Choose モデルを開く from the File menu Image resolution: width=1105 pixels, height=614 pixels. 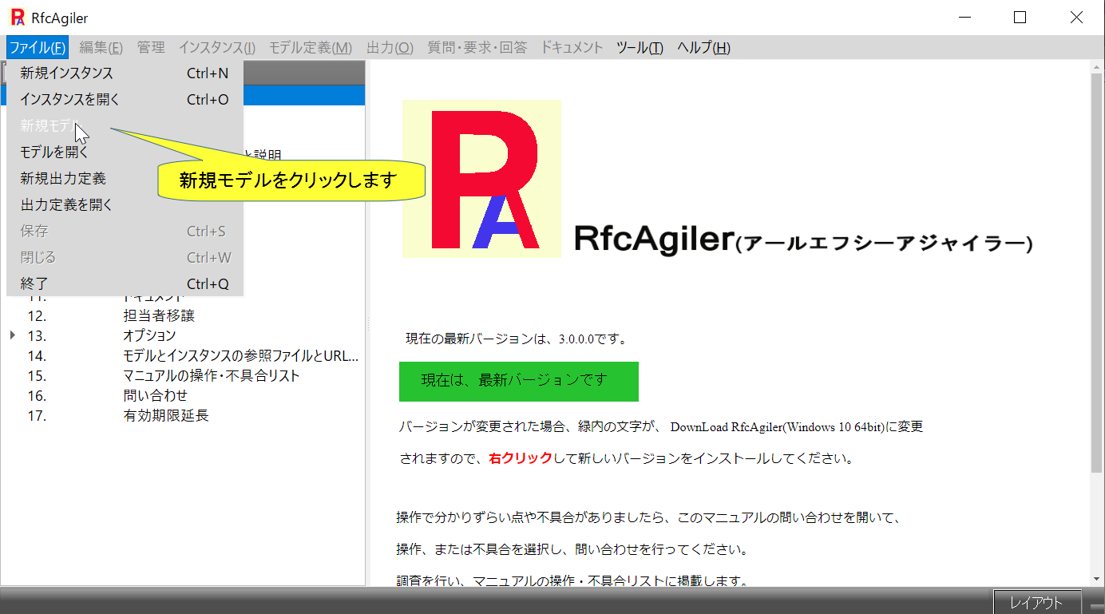tap(125, 153)
